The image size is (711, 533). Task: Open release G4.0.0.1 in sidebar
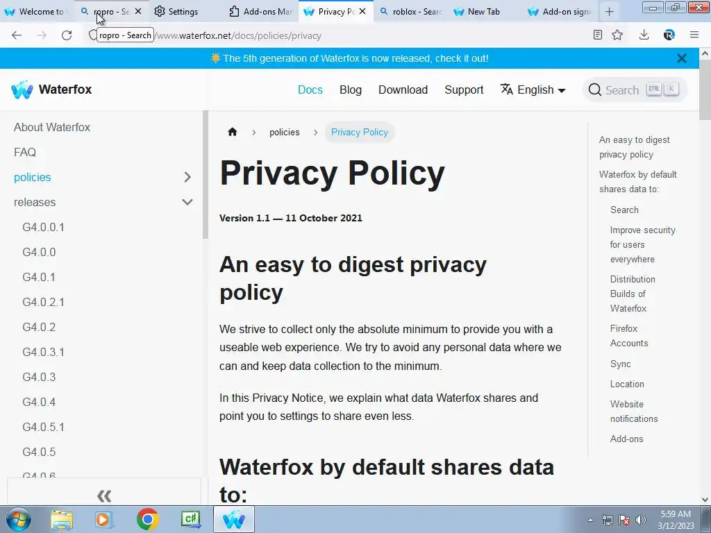[x=44, y=227]
